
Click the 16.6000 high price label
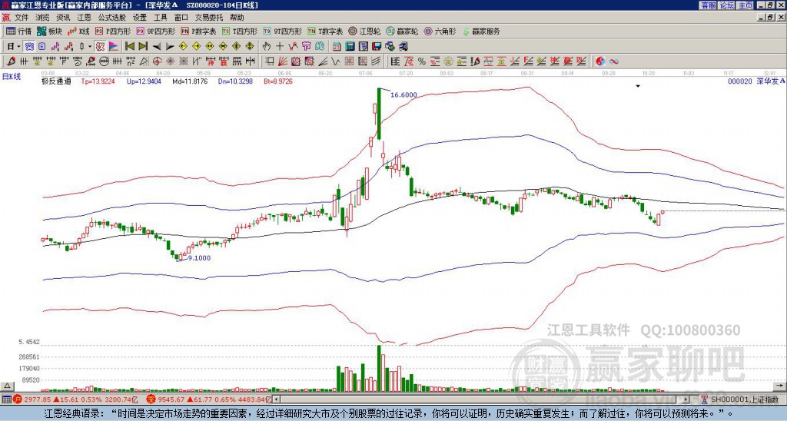click(403, 94)
